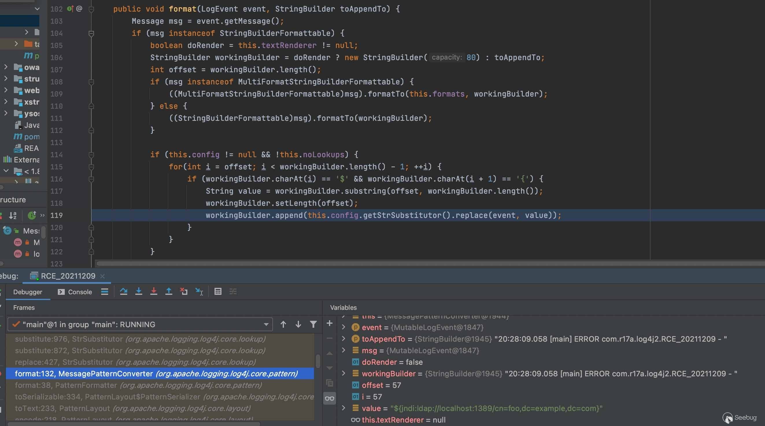Expand the toAppendTo variable node
This screenshot has width=765, height=426.
coord(343,339)
